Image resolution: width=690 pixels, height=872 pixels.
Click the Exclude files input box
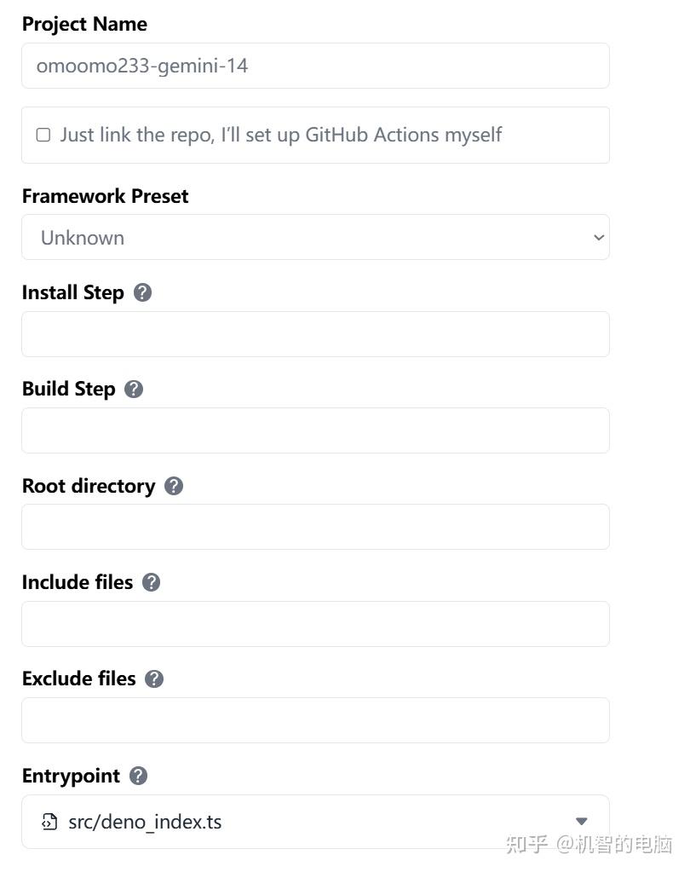click(x=315, y=720)
